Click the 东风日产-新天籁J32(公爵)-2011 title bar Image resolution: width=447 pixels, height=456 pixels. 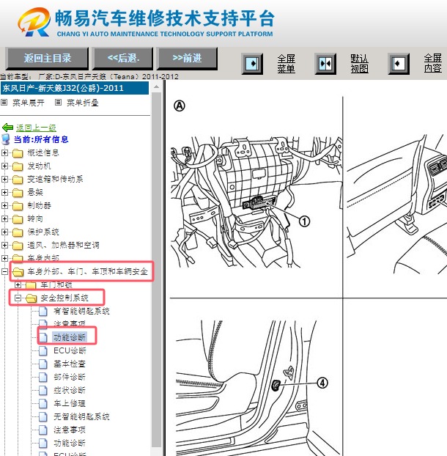point(75,88)
